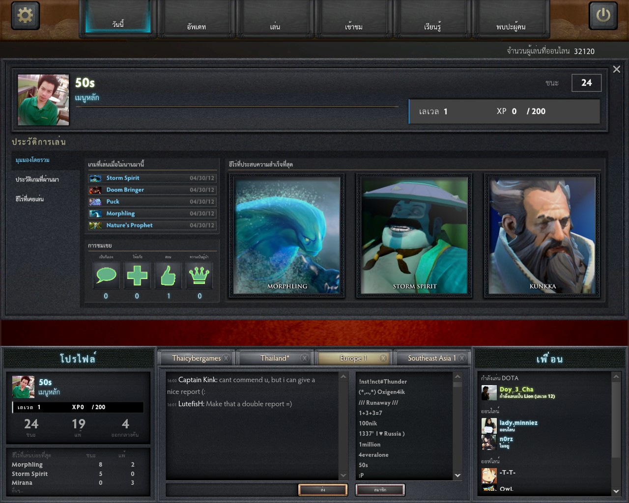Focus the chat message input field
The width and height of the screenshot is (629, 503).
232,490
